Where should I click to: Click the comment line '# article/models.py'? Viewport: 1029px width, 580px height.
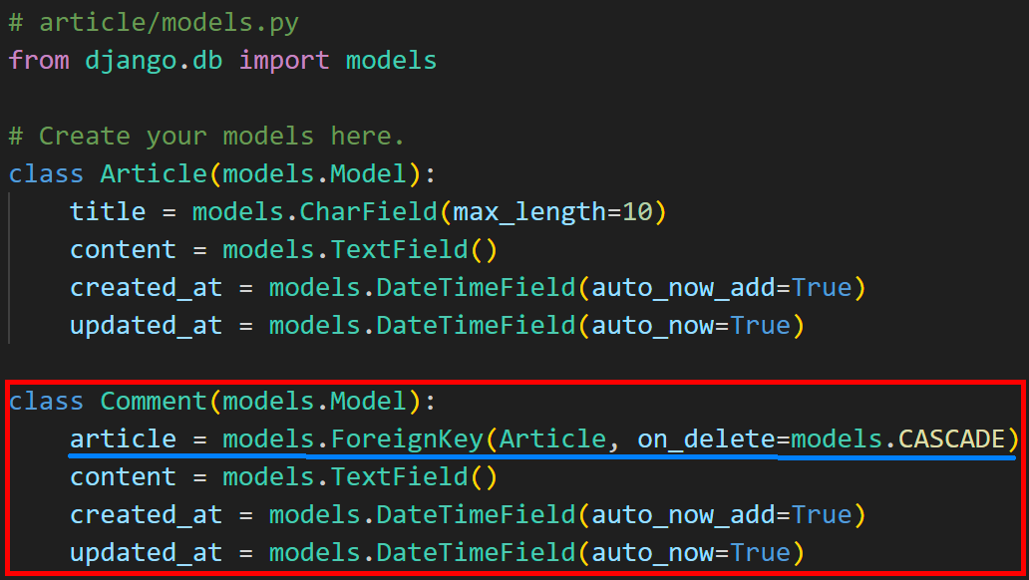(x=154, y=24)
